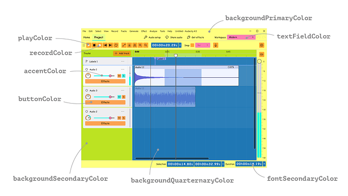Open the Snap unit Bar dropdown
The width and height of the screenshot is (348, 196).
click(203, 45)
